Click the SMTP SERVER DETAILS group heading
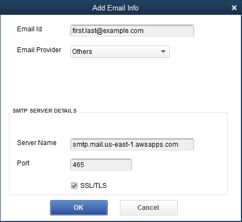 pyautogui.click(x=45, y=111)
